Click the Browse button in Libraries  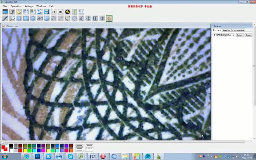click(x=240, y=35)
